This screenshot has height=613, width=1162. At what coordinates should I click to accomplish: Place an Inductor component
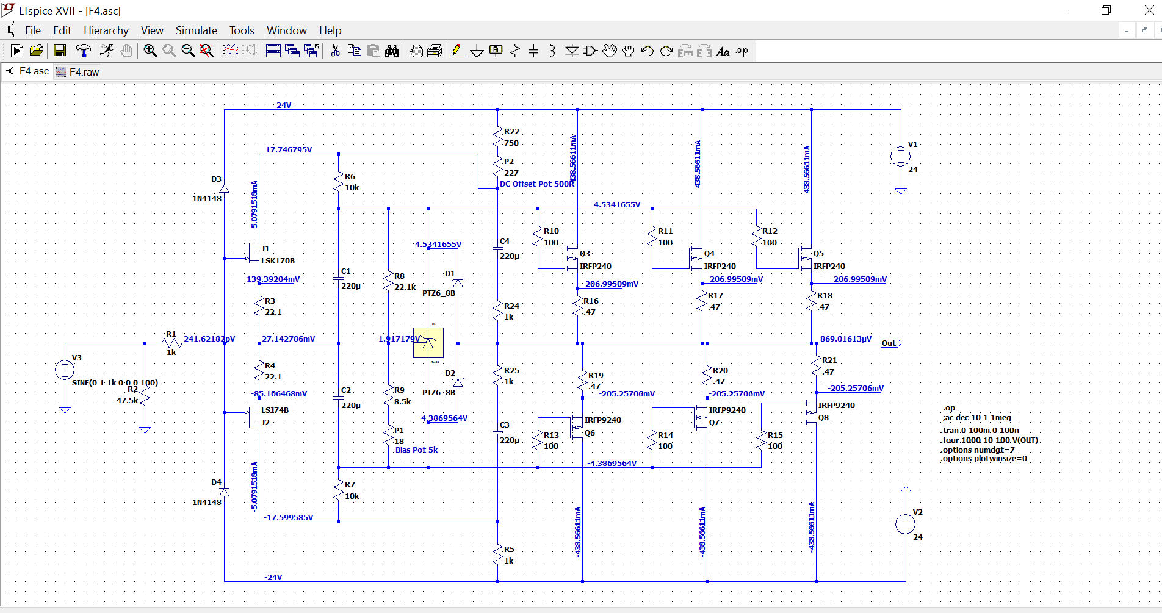552,51
